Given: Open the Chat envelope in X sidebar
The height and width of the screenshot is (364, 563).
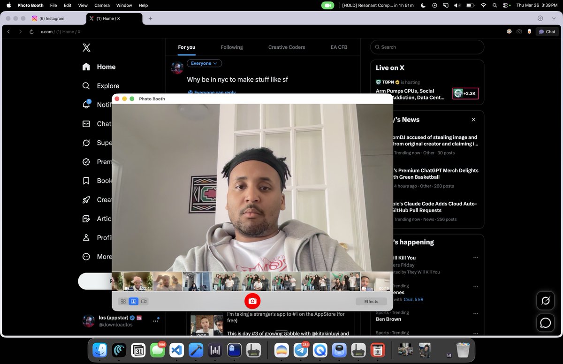Looking at the screenshot, I should [x=86, y=124].
